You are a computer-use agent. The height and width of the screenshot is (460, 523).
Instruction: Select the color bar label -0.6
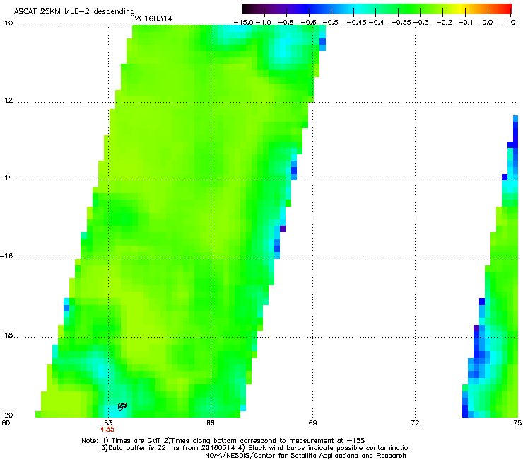(309, 23)
